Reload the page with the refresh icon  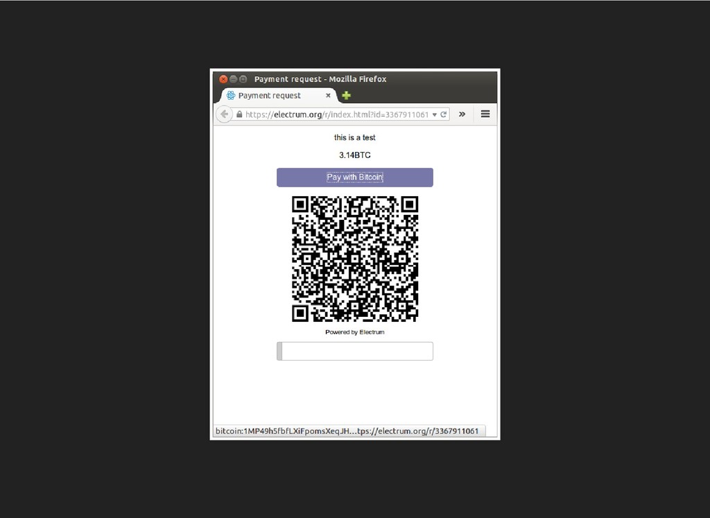444,114
